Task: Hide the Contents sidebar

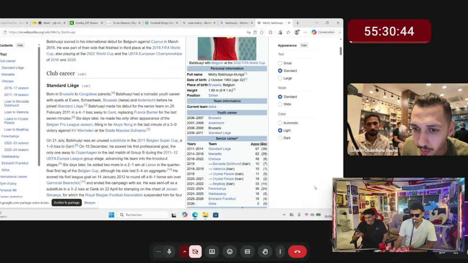Action: 20,45
